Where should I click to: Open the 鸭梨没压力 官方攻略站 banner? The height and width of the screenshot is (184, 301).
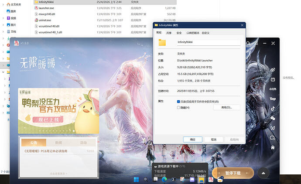58,111
